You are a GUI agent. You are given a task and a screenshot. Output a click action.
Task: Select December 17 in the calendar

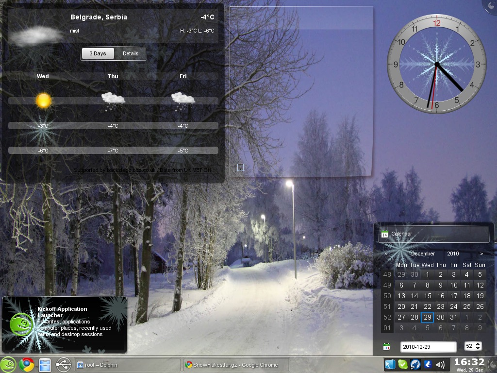pos(454,296)
